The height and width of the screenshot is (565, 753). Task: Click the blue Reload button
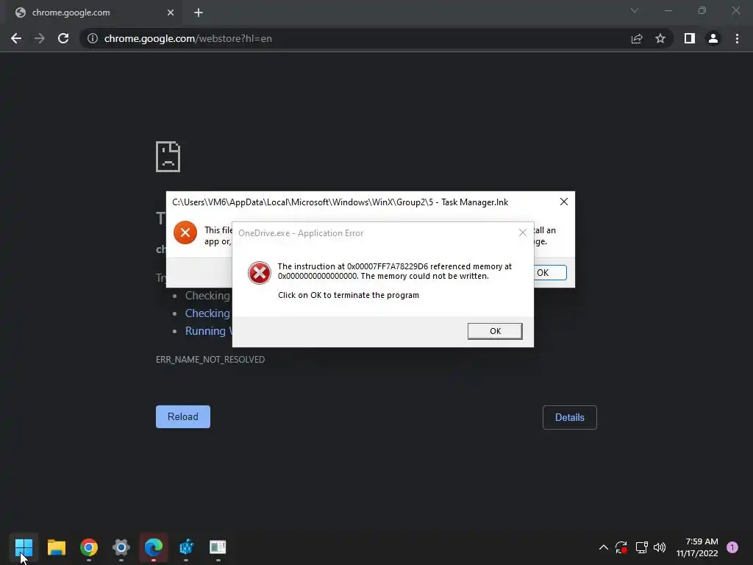[x=183, y=416]
